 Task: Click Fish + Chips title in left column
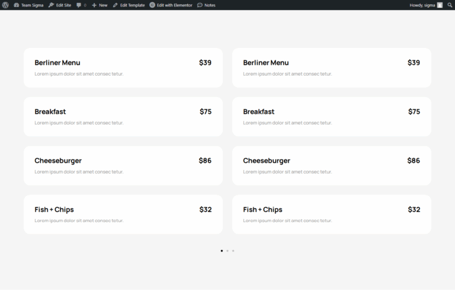(x=54, y=210)
